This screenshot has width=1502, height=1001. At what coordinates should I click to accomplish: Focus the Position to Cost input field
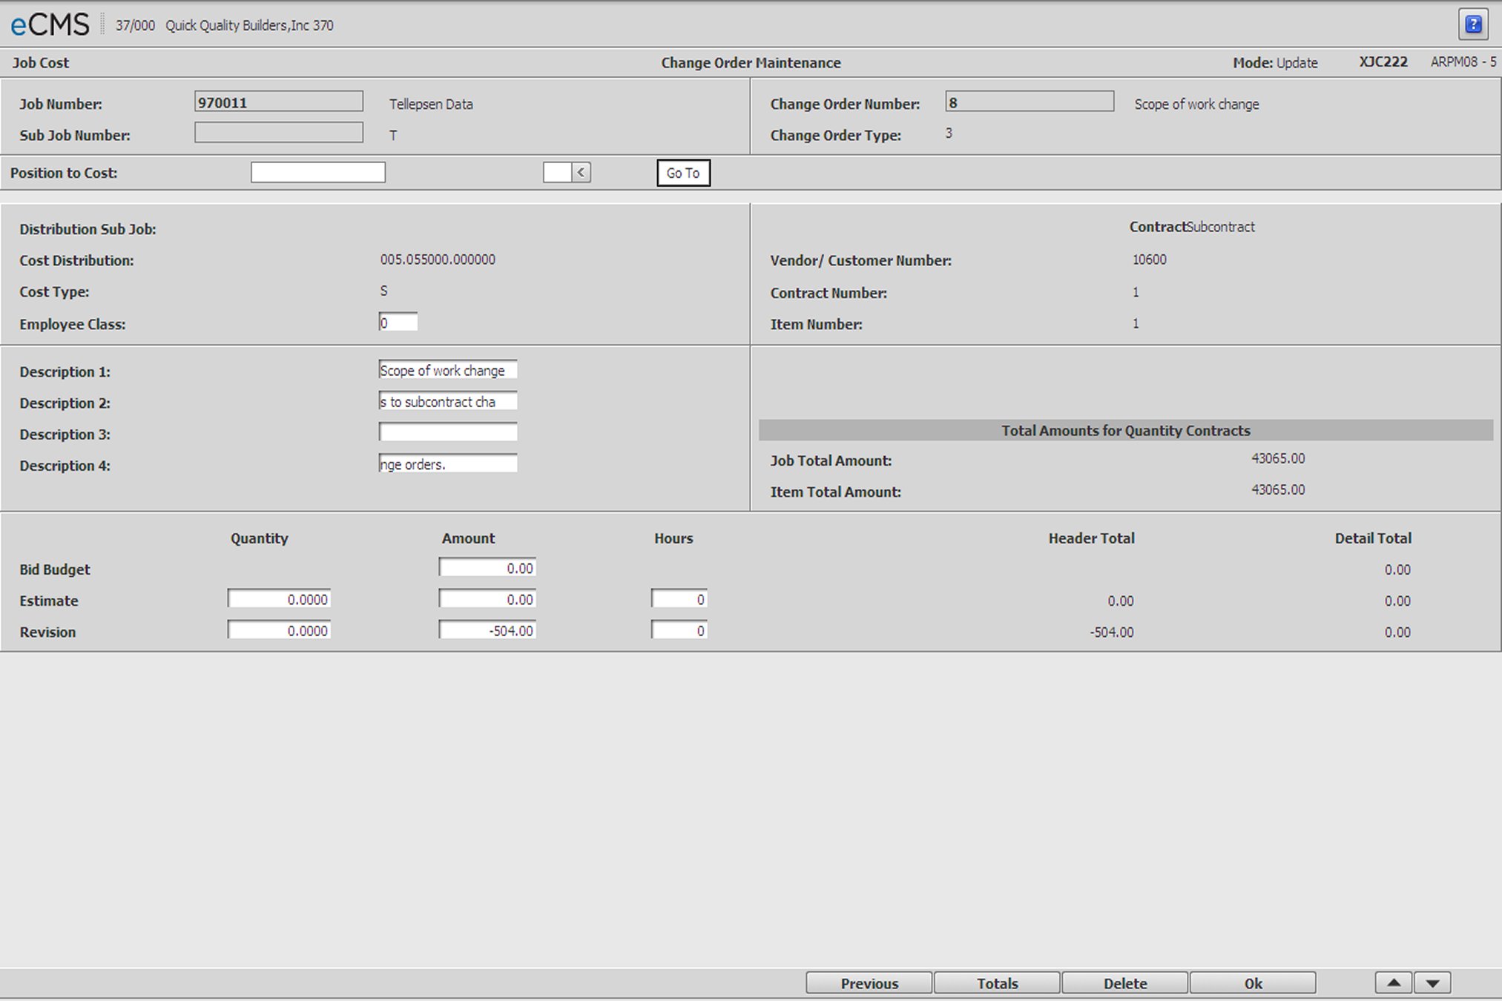coord(317,173)
